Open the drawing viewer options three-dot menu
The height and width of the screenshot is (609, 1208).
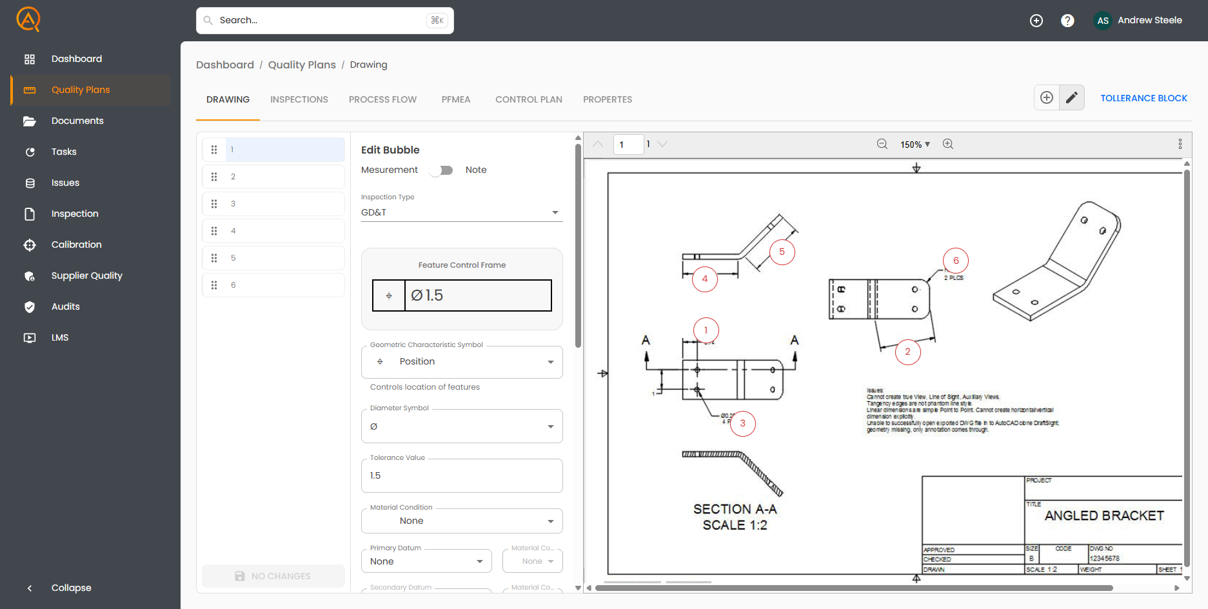click(x=1180, y=144)
